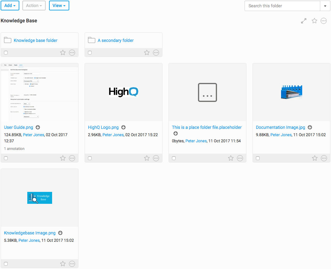Select Knowledgebase Image.png with its checkbox

6,264
